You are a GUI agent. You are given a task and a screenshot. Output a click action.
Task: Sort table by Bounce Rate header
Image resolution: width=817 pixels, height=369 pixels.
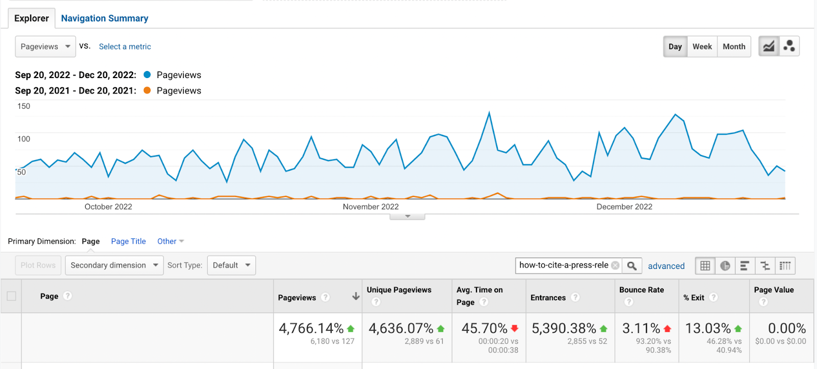[x=641, y=290]
